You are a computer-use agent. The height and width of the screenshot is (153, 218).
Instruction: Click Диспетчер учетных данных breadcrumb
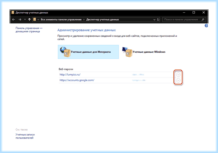coord(102,20)
